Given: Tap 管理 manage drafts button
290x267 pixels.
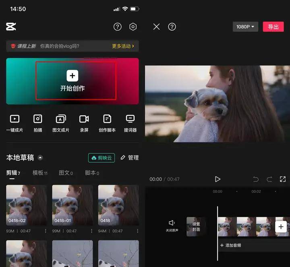Looking at the screenshot, I should tap(130, 158).
